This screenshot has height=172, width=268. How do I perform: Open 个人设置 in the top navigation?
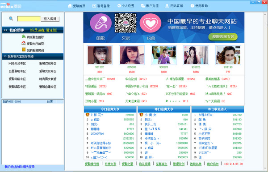[126, 6]
